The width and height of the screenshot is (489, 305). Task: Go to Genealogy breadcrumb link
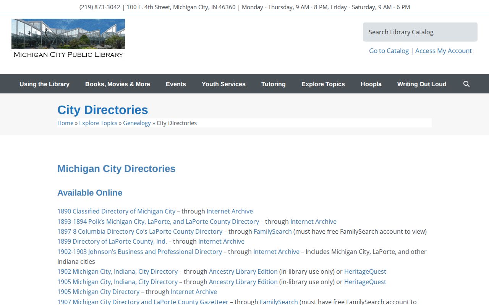pos(137,123)
